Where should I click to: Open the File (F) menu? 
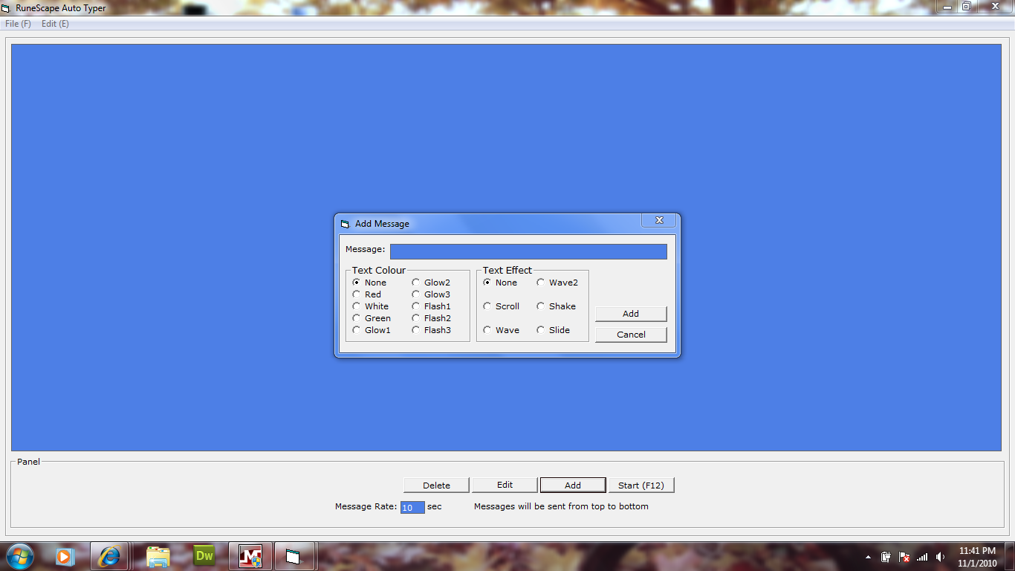18,24
